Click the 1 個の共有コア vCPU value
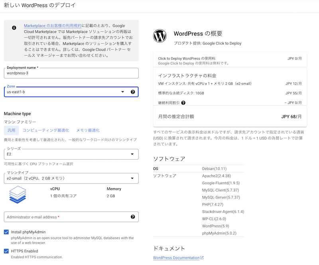Viewport: 319px width, 265px height. (x=63, y=196)
